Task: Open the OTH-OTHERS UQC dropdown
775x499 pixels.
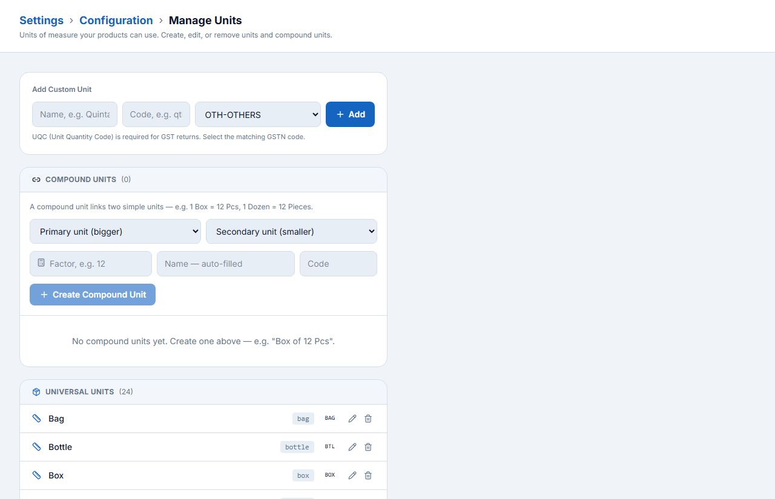Action: pos(258,114)
